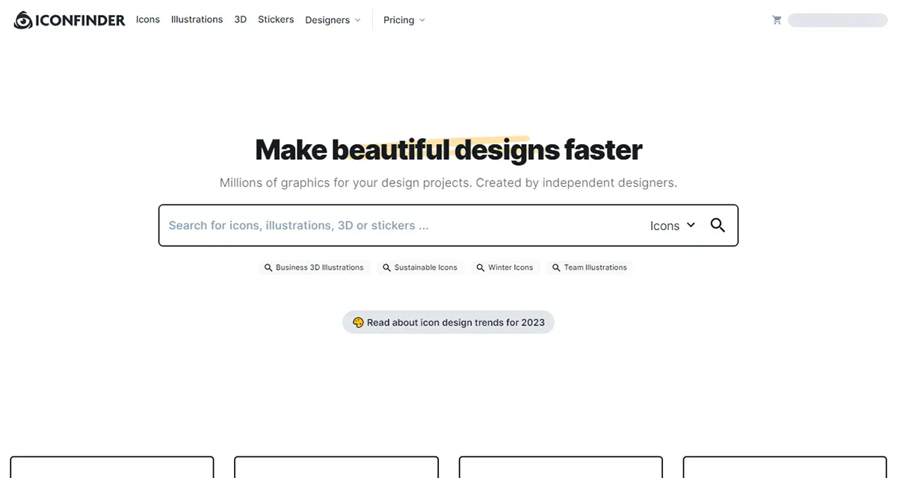
Task: Click the magnifier icon on Winter Icons chip
Action: click(x=479, y=267)
